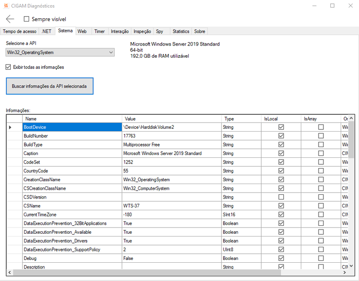Select DataExecutionPrevention_32BitApplications name cell
359x281 pixels.
[x=72, y=223]
